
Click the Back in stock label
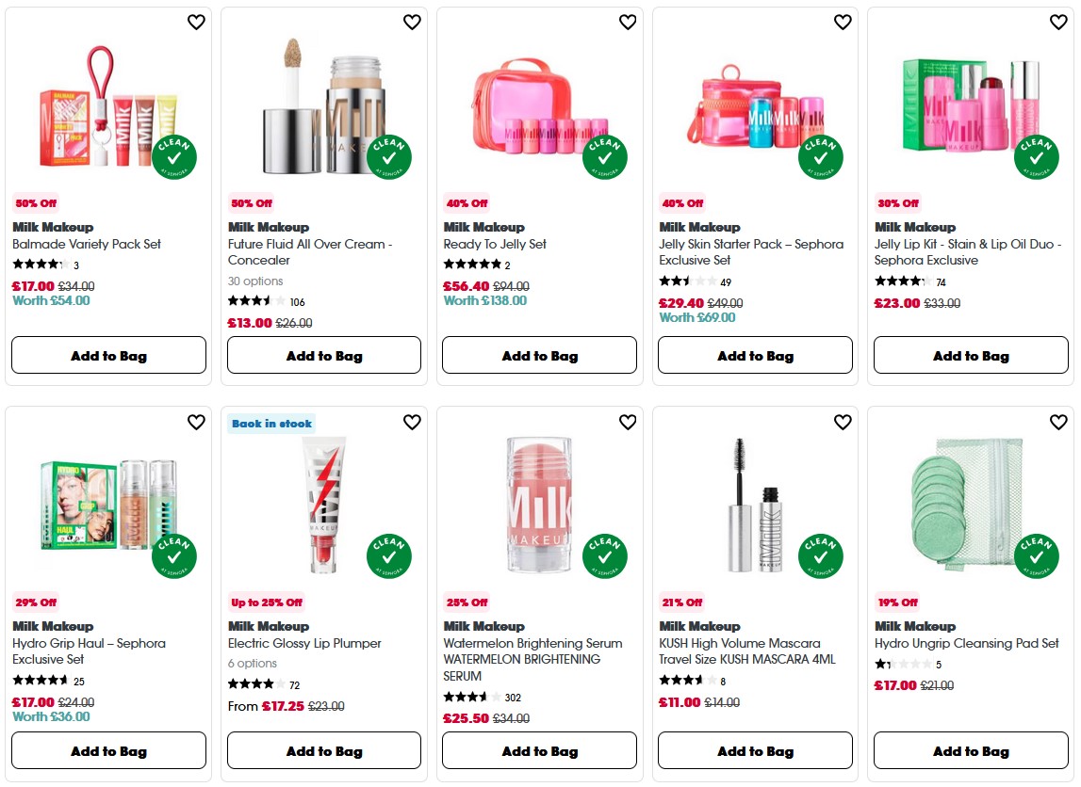pyautogui.click(x=271, y=424)
